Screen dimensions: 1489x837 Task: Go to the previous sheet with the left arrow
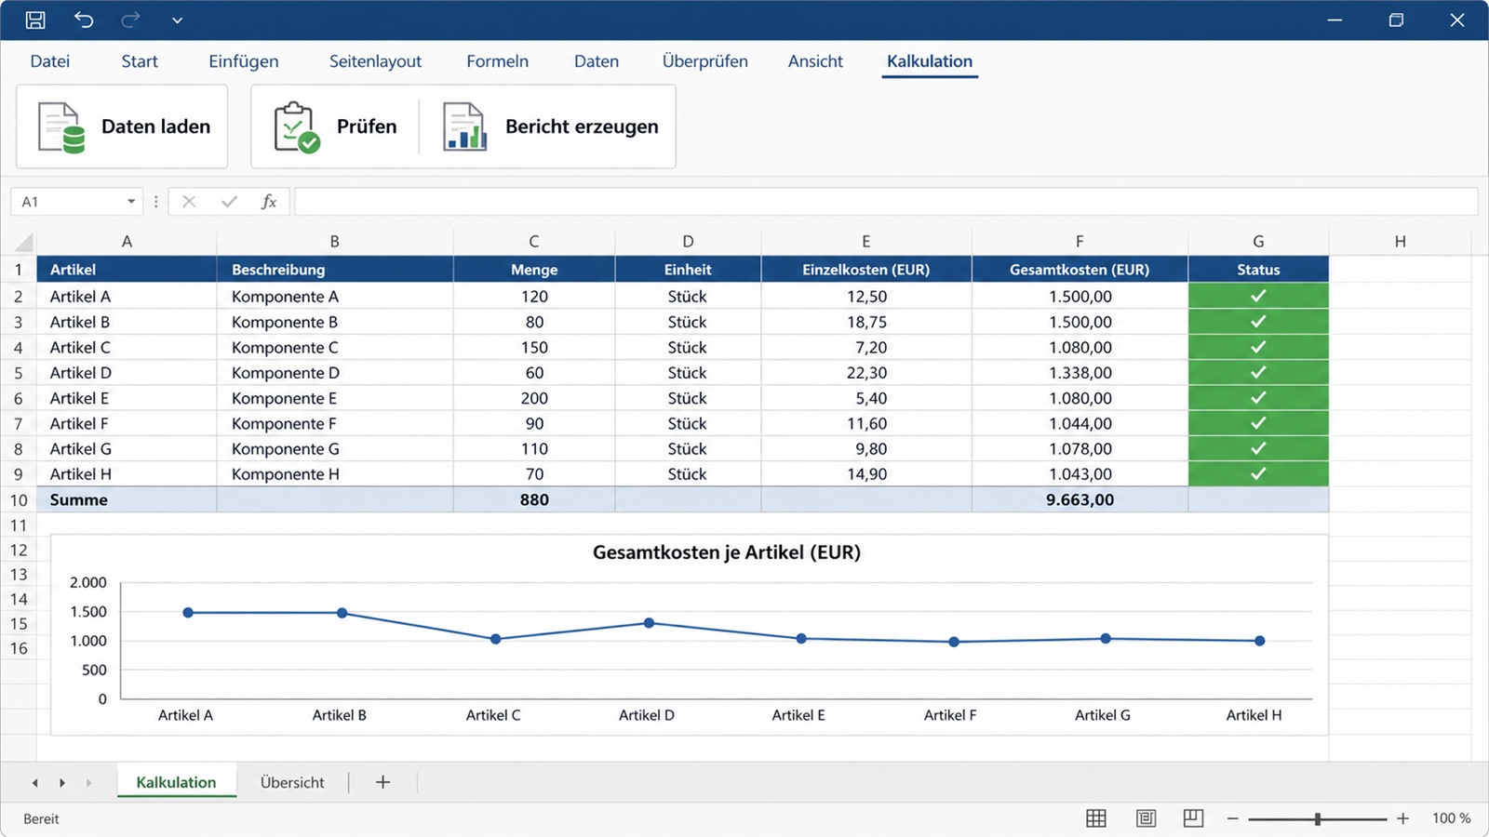pos(35,783)
